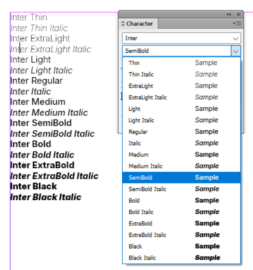Click the 'Inter Light' document line
253x270 pixels.
tap(31, 60)
